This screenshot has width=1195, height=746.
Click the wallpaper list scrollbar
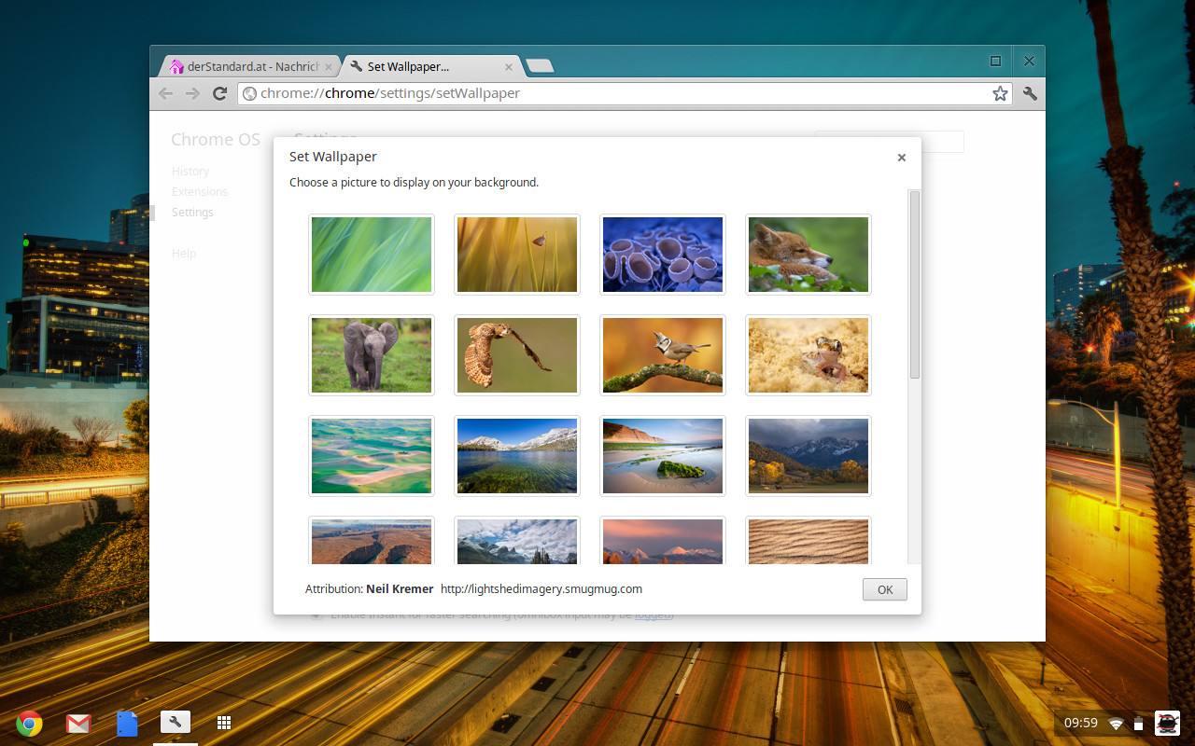point(915,284)
